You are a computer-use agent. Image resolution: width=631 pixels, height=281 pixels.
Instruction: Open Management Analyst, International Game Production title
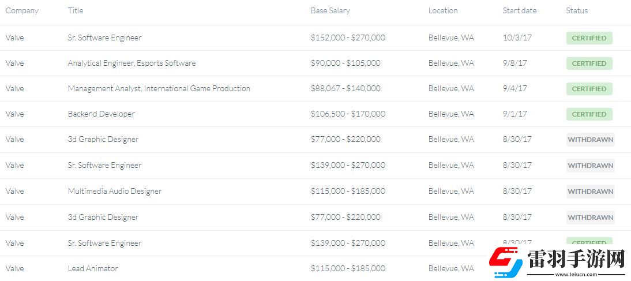[159, 89]
